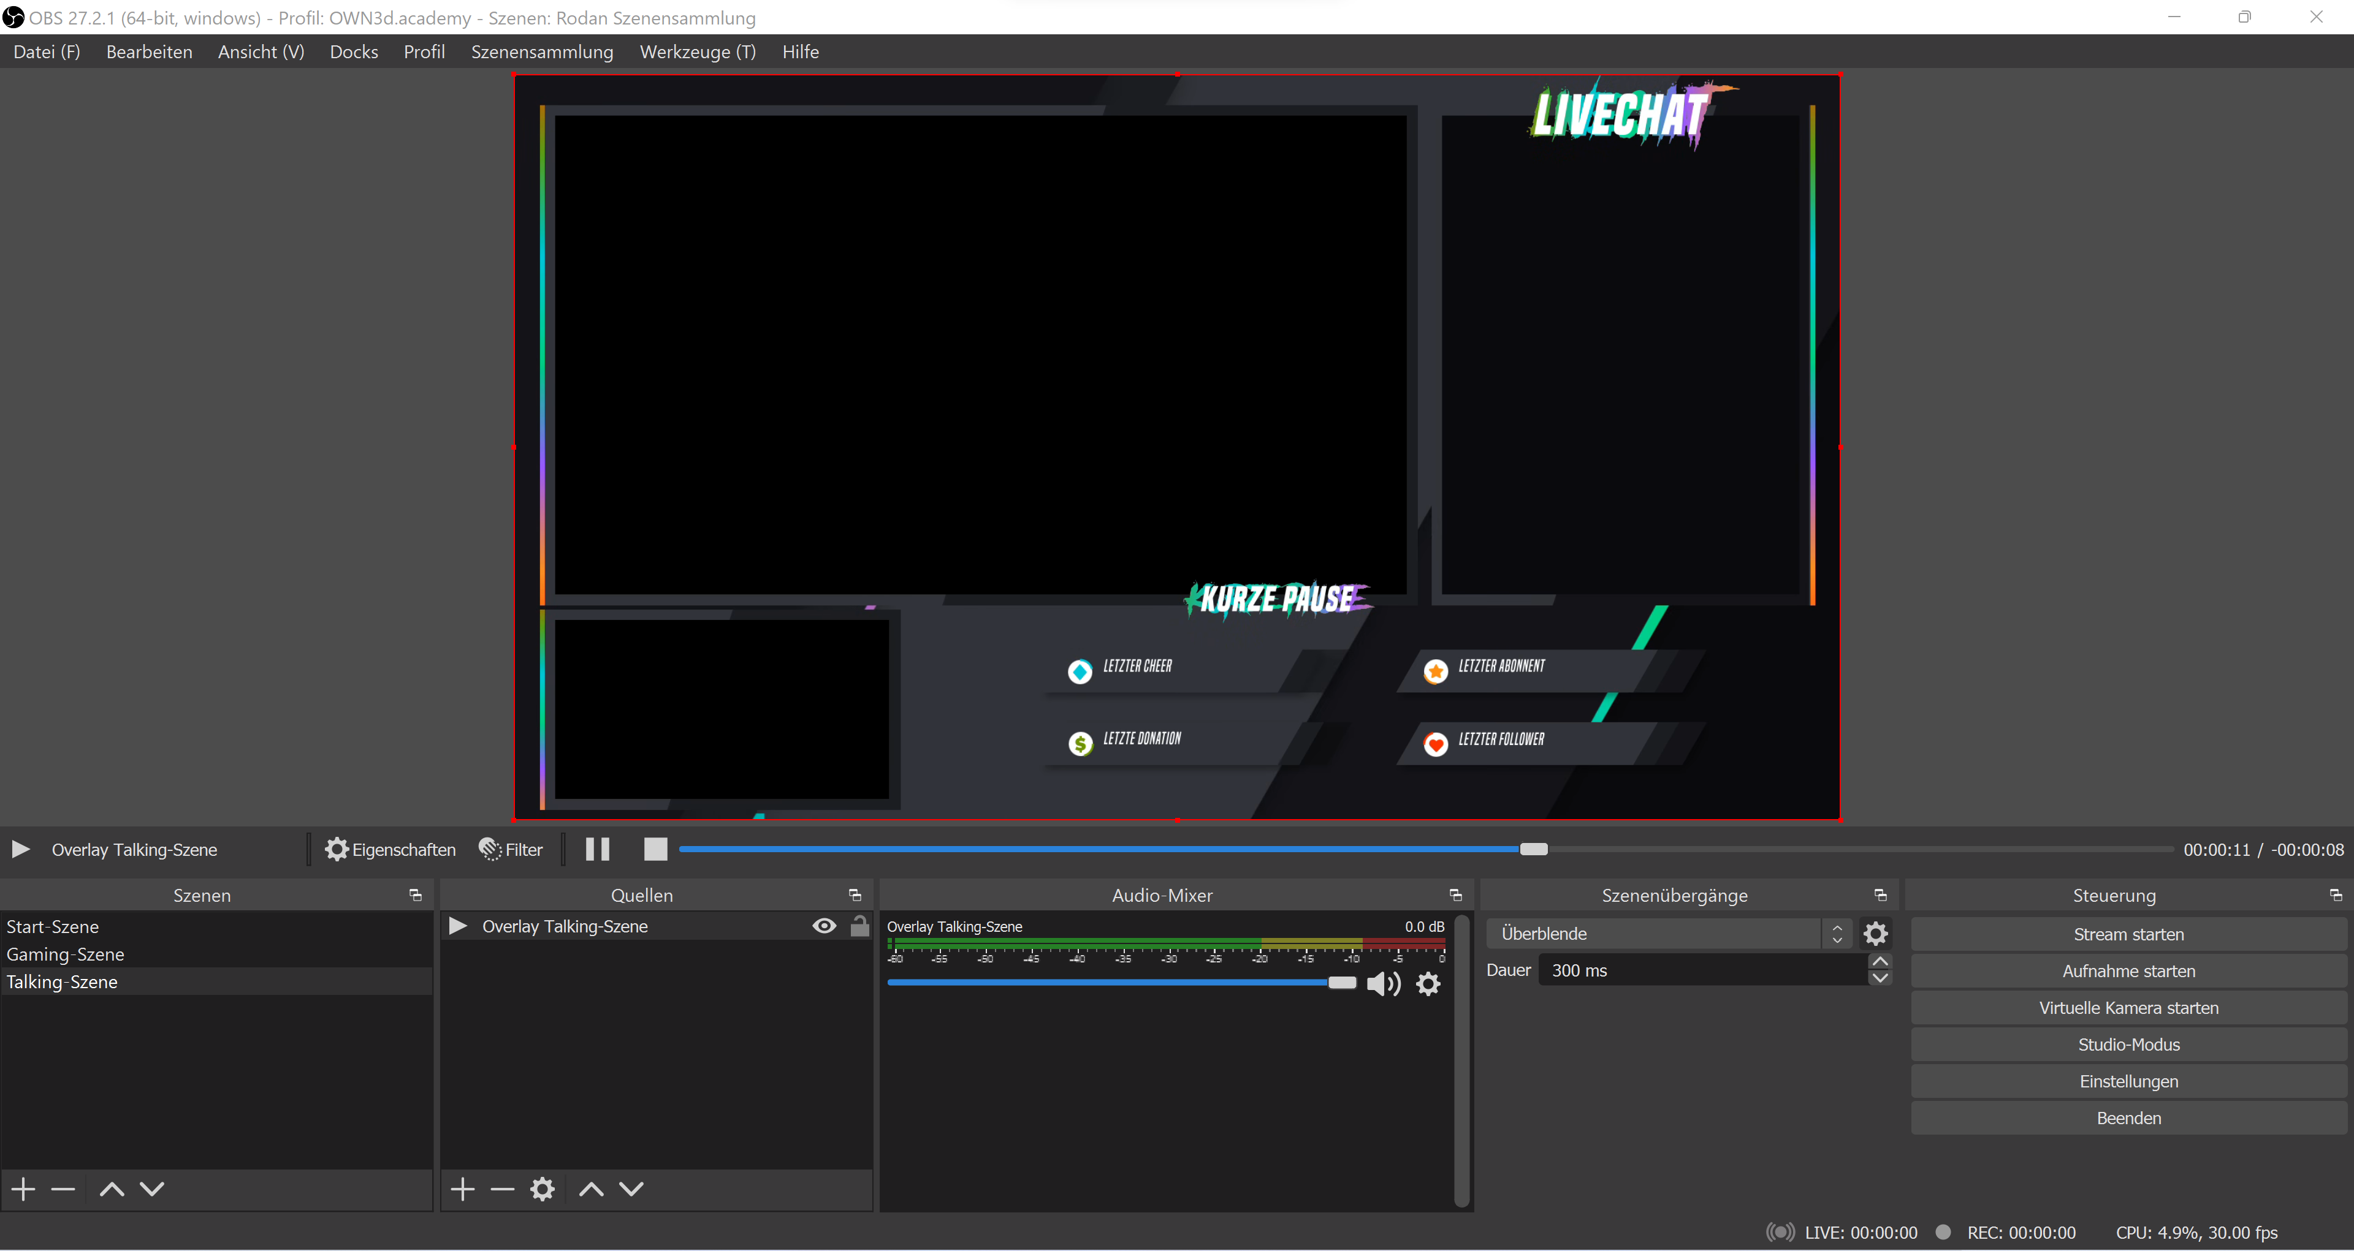The image size is (2354, 1251).
Task: Click the Stream starten button
Action: [2128, 934]
